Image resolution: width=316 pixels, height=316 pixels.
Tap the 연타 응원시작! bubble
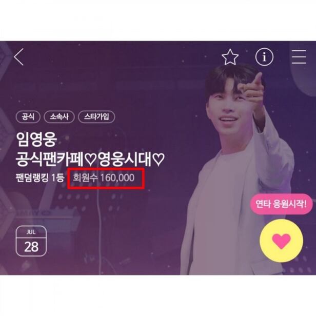click(281, 204)
